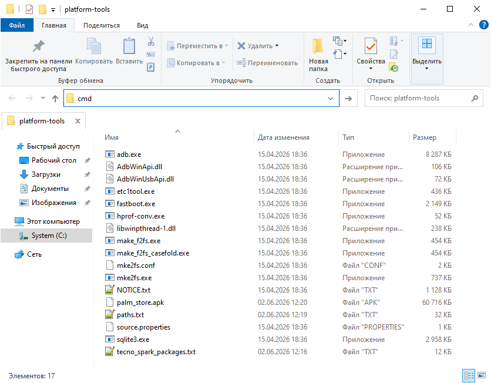Click the edit icon in Открыть group
This screenshot has height=383, width=491.
click(394, 54)
